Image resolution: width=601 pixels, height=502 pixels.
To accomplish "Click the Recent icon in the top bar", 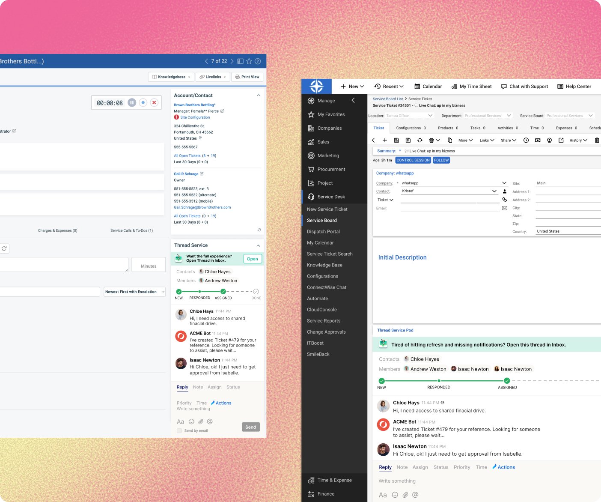I will point(376,86).
